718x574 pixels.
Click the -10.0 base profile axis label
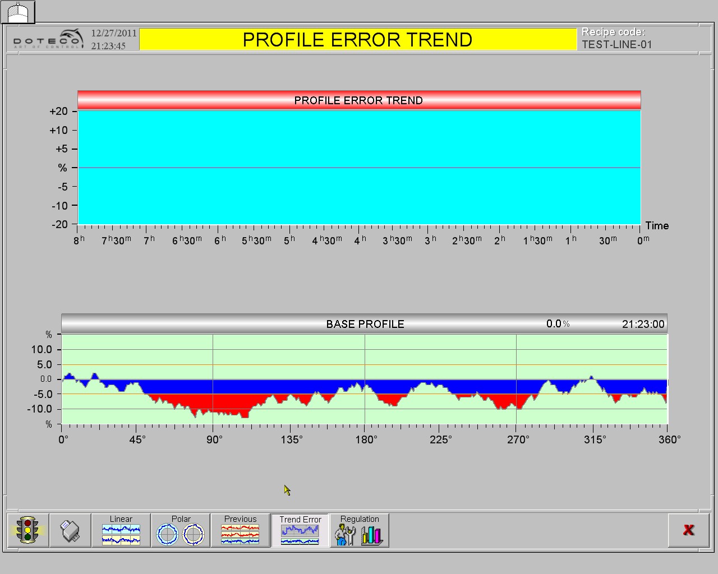tap(40, 409)
